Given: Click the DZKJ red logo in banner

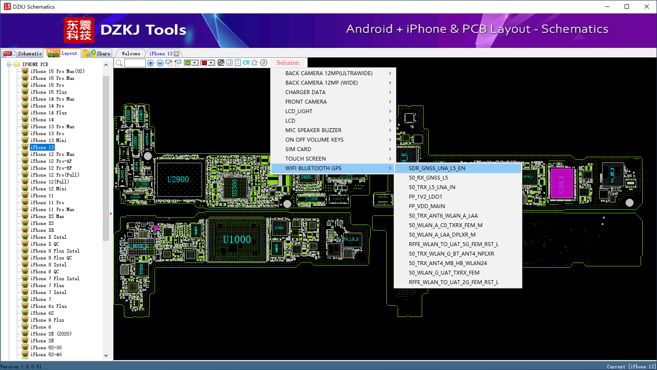Looking at the screenshot, I should [x=79, y=30].
